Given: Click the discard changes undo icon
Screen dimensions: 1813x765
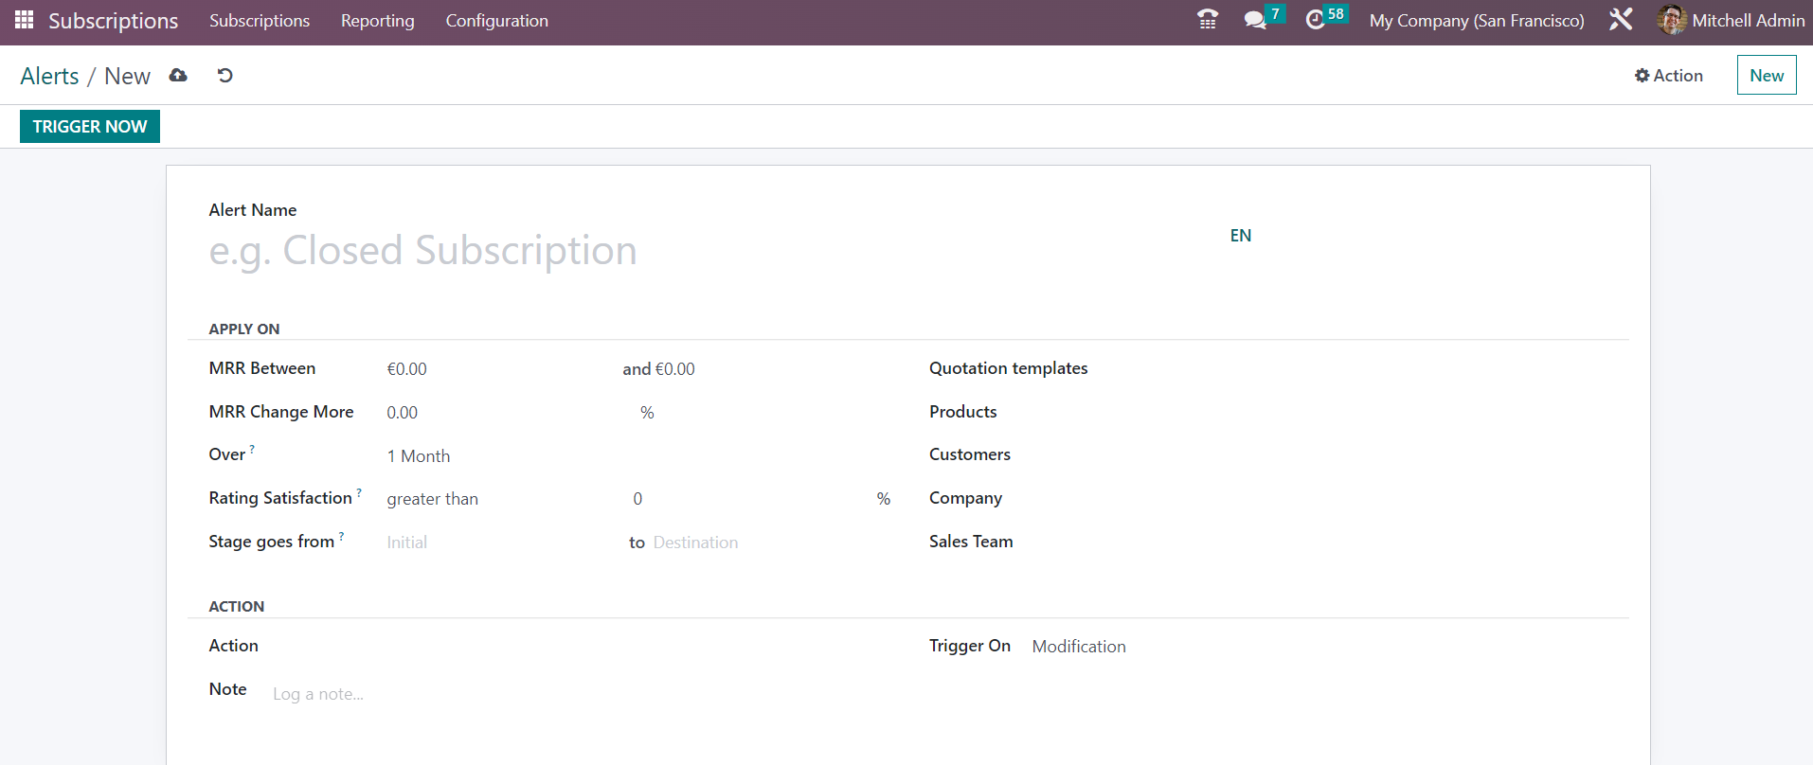Looking at the screenshot, I should [224, 76].
